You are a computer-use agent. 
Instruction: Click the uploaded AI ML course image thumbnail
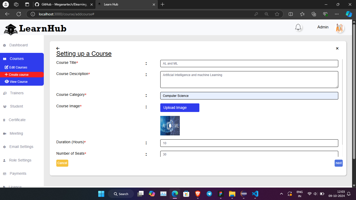pos(170,126)
